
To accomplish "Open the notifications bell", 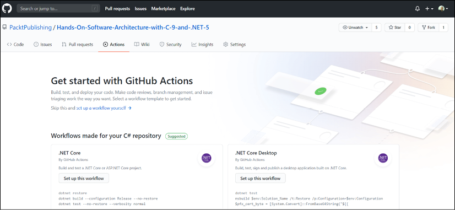I will point(418,9).
